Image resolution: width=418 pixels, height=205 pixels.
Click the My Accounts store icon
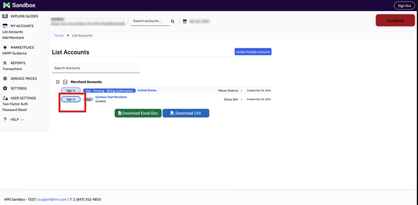point(5,26)
